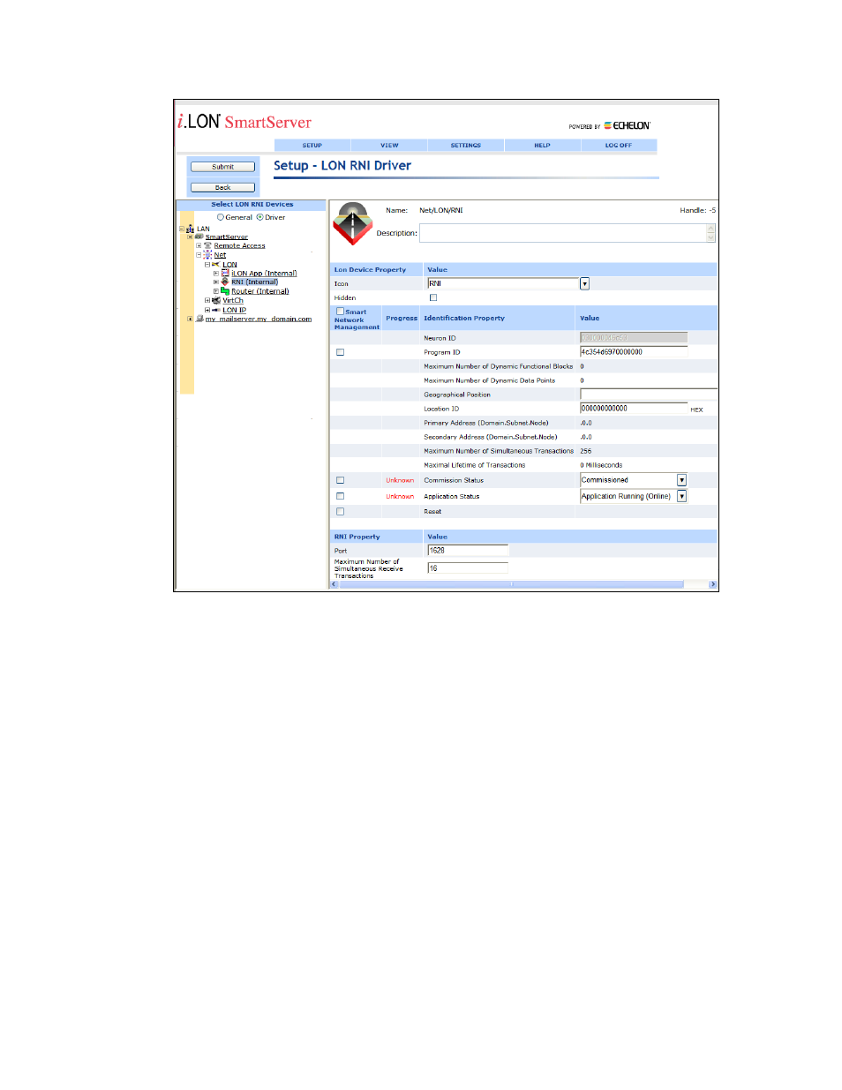Toggle the Hidden checkbox
The image size is (842, 1090).
click(433, 297)
